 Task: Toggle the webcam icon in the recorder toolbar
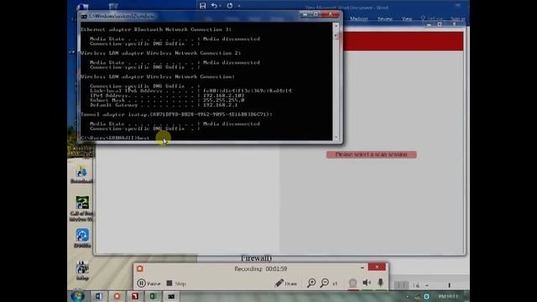tap(352, 283)
